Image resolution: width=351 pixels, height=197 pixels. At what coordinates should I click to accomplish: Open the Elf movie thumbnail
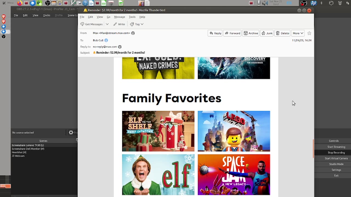point(158,175)
